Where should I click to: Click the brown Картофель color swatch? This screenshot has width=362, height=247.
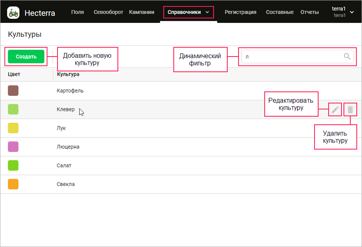click(13, 91)
